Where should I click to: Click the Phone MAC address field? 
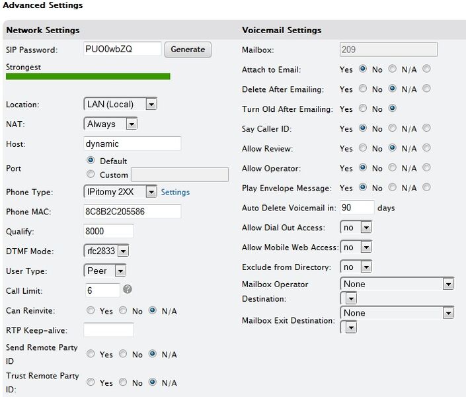132,211
